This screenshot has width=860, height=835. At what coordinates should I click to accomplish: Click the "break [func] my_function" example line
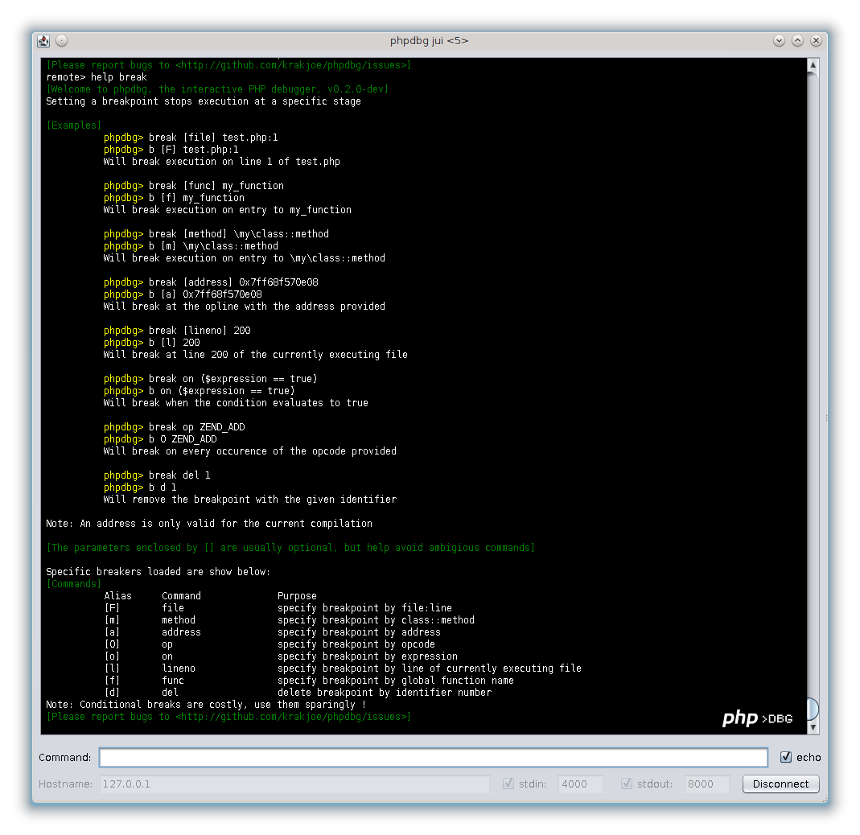[x=194, y=186]
